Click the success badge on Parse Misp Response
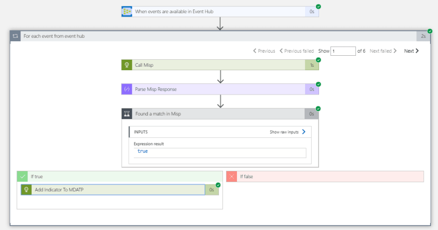438x230 pixels. click(319, 84)
